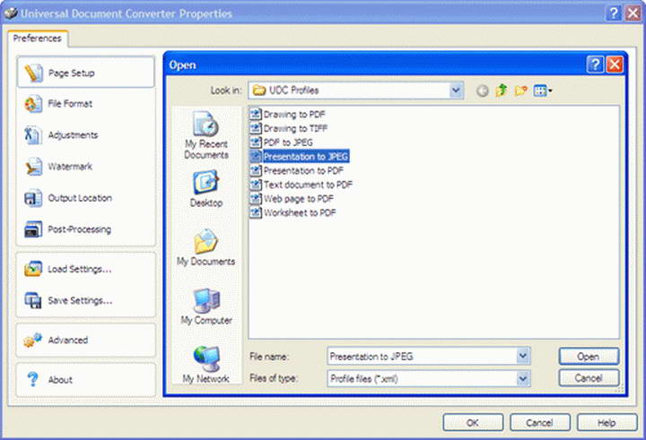Select the Drawing to PDF text
The width and height of the screenshot is (646, 440).
click(294, 115)
